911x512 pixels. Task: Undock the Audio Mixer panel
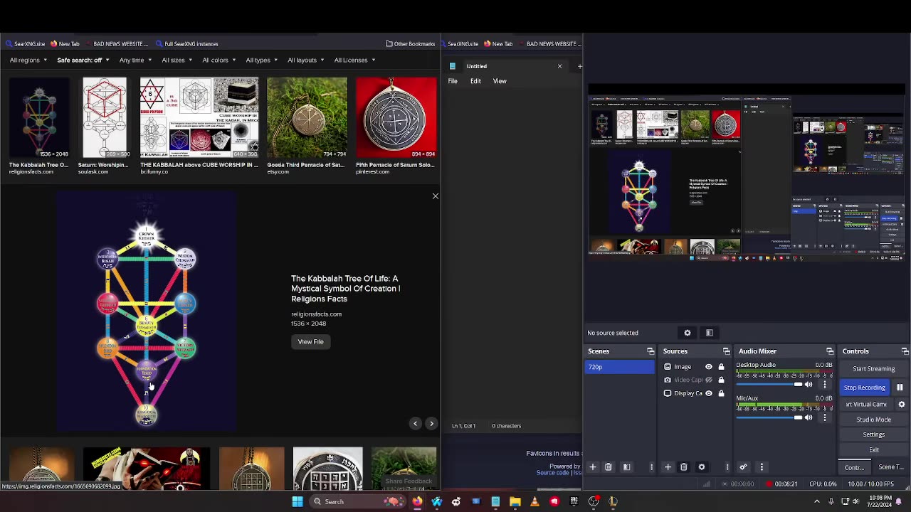tap(830, 351)
